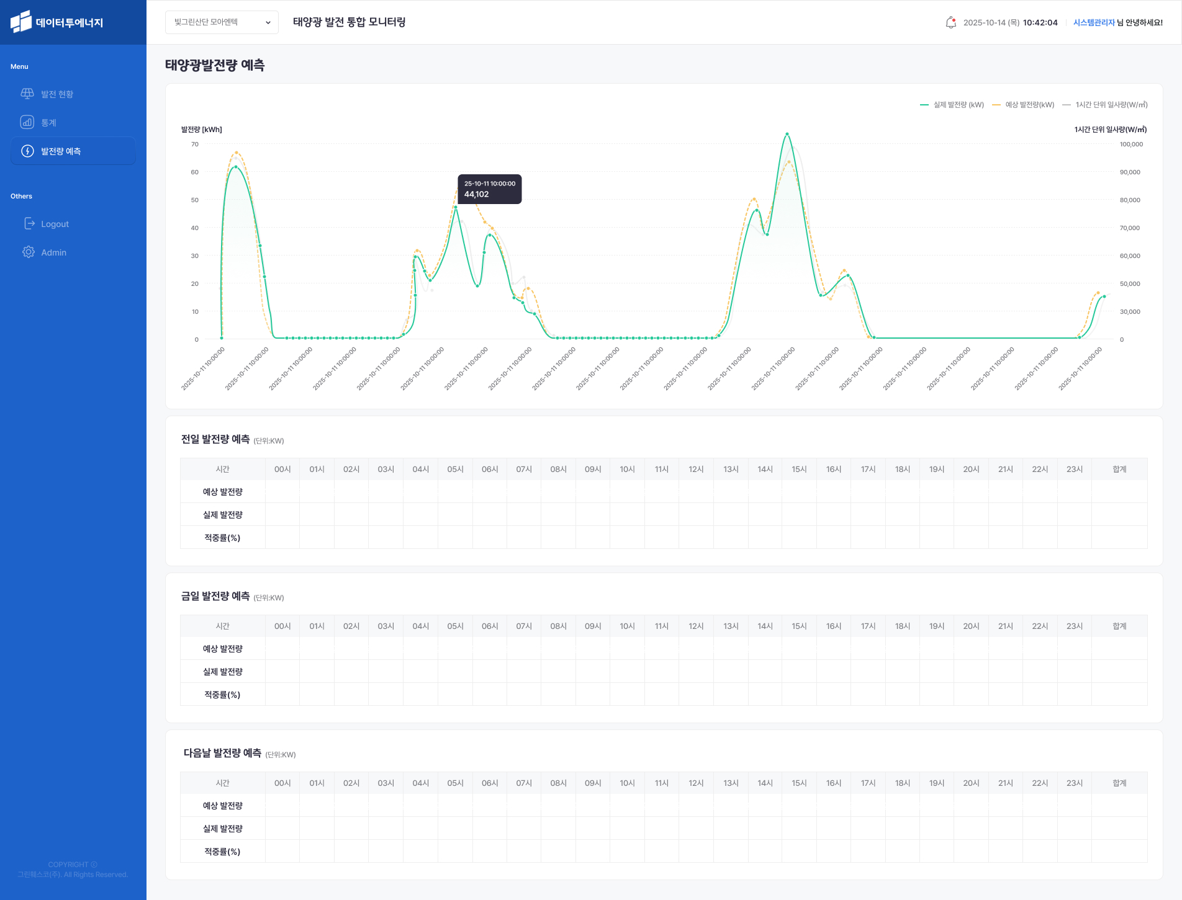The height and width of the screenshot is (900, 1182).
Task: Toggle 예상 발전량(kW) legend series
Action: 1024,105
